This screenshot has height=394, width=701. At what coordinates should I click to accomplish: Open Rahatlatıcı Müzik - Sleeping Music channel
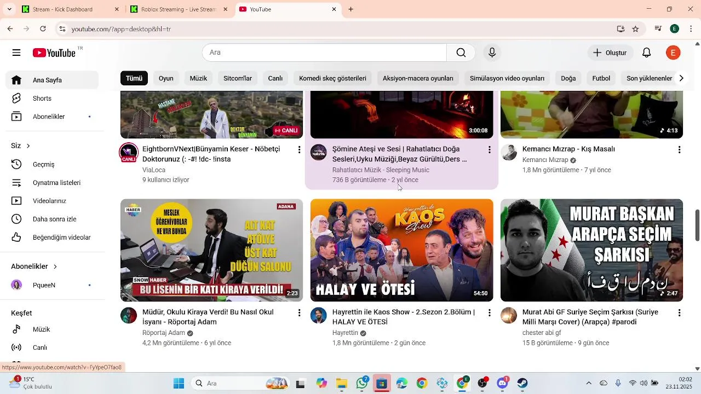tap(381, 170)
